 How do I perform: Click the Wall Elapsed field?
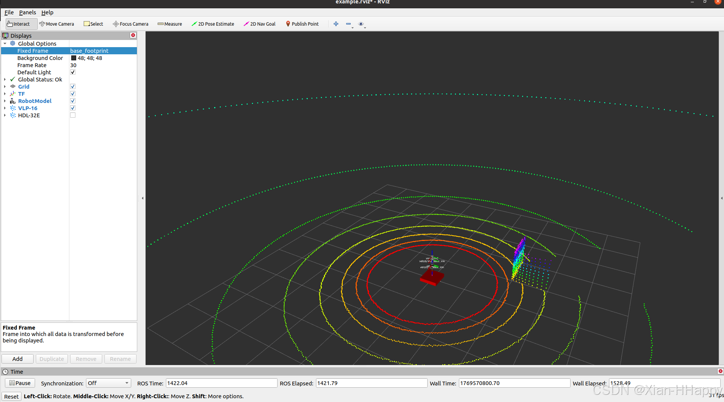(x=664, y=383)
